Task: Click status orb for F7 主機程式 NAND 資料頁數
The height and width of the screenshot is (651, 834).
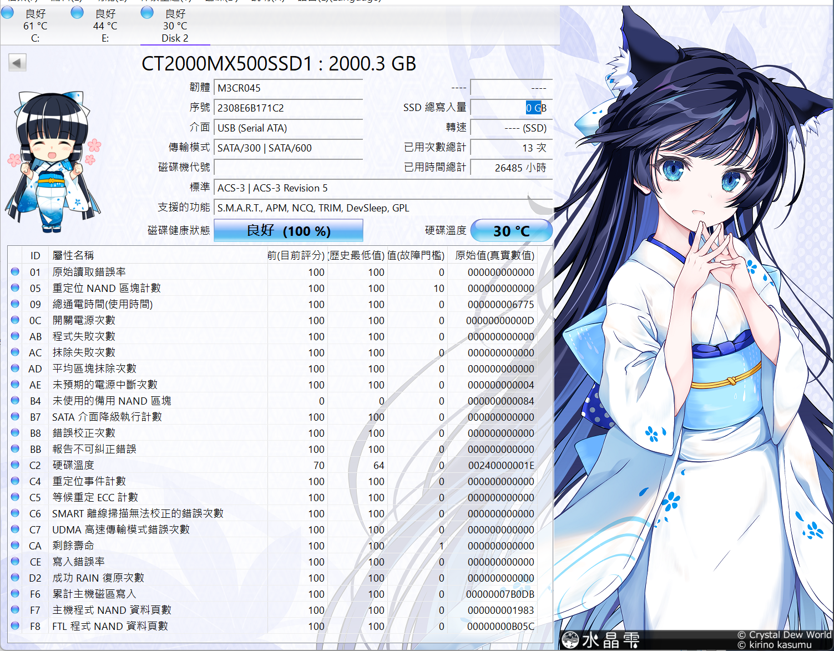Action: (x=15, y=610)
